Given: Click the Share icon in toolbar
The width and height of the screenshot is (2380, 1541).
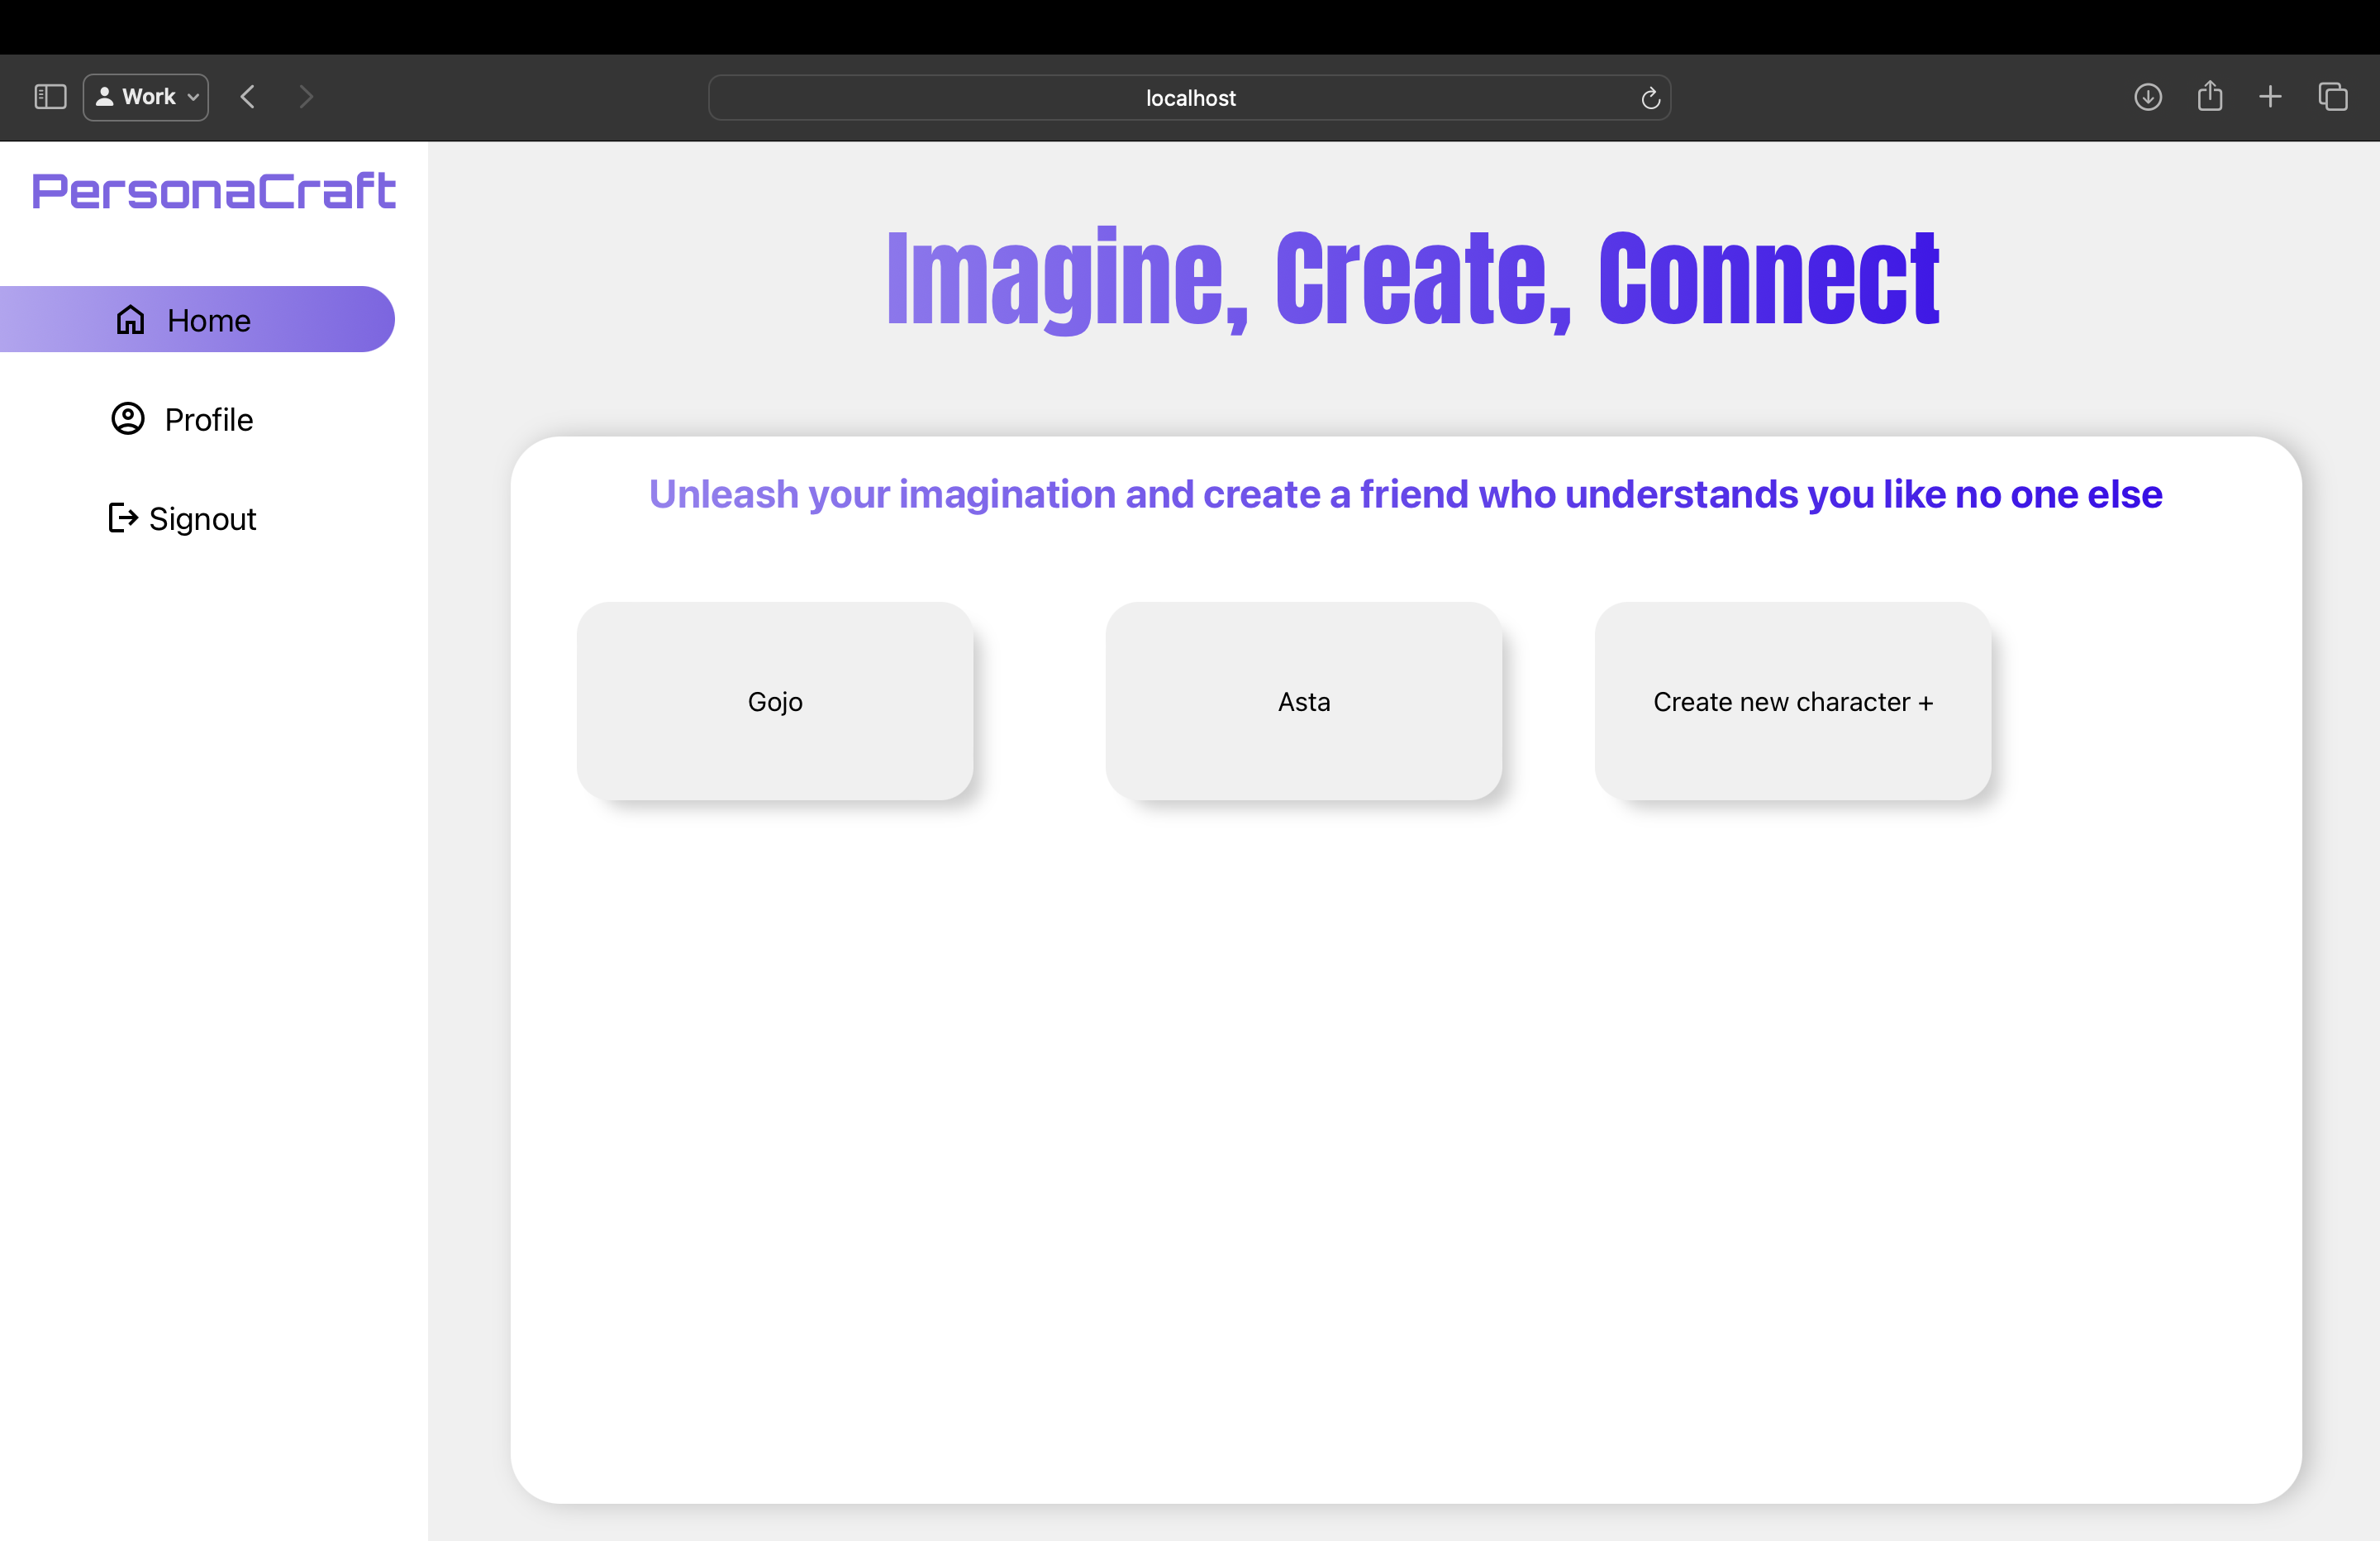Looking at the screenshot, I should tap(2210, 97).
